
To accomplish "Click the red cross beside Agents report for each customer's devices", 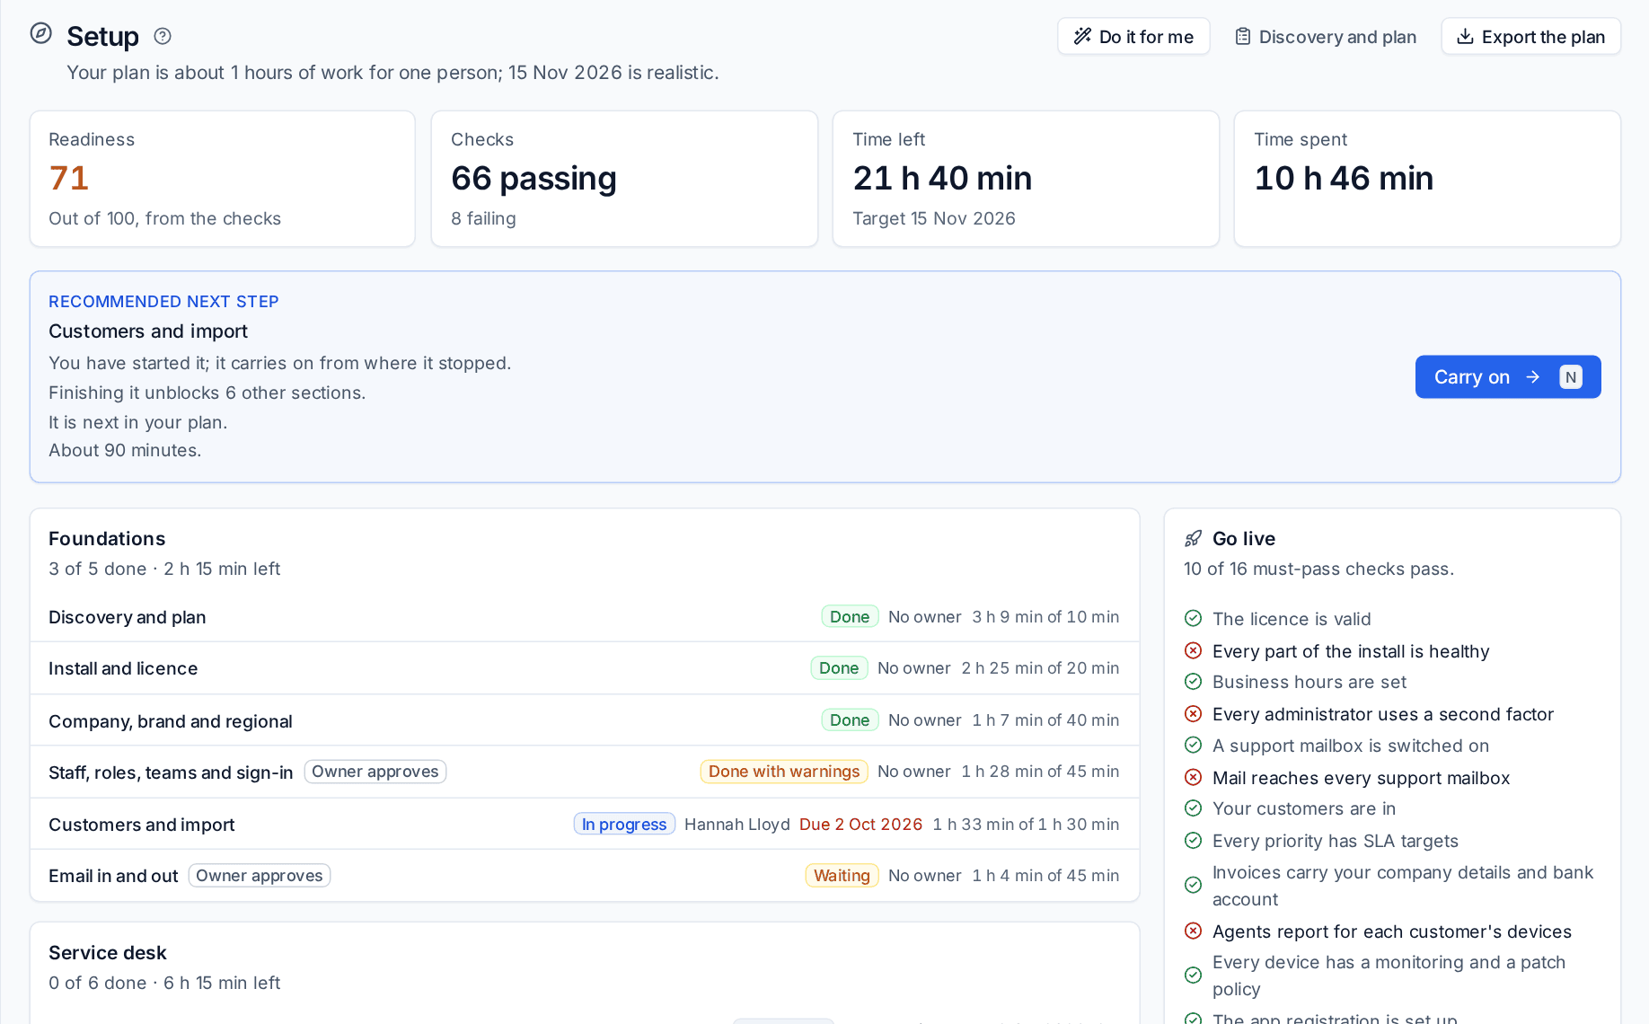I will [x=1193, y=931].
